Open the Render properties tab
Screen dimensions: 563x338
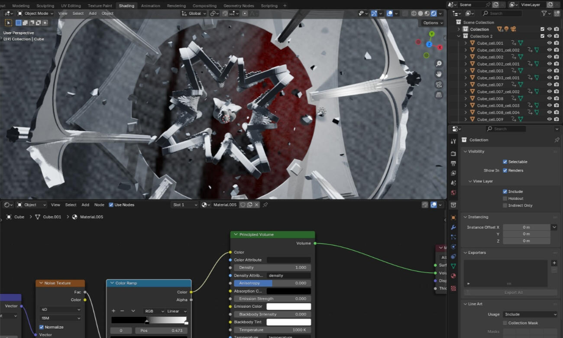tap(453, 154)
